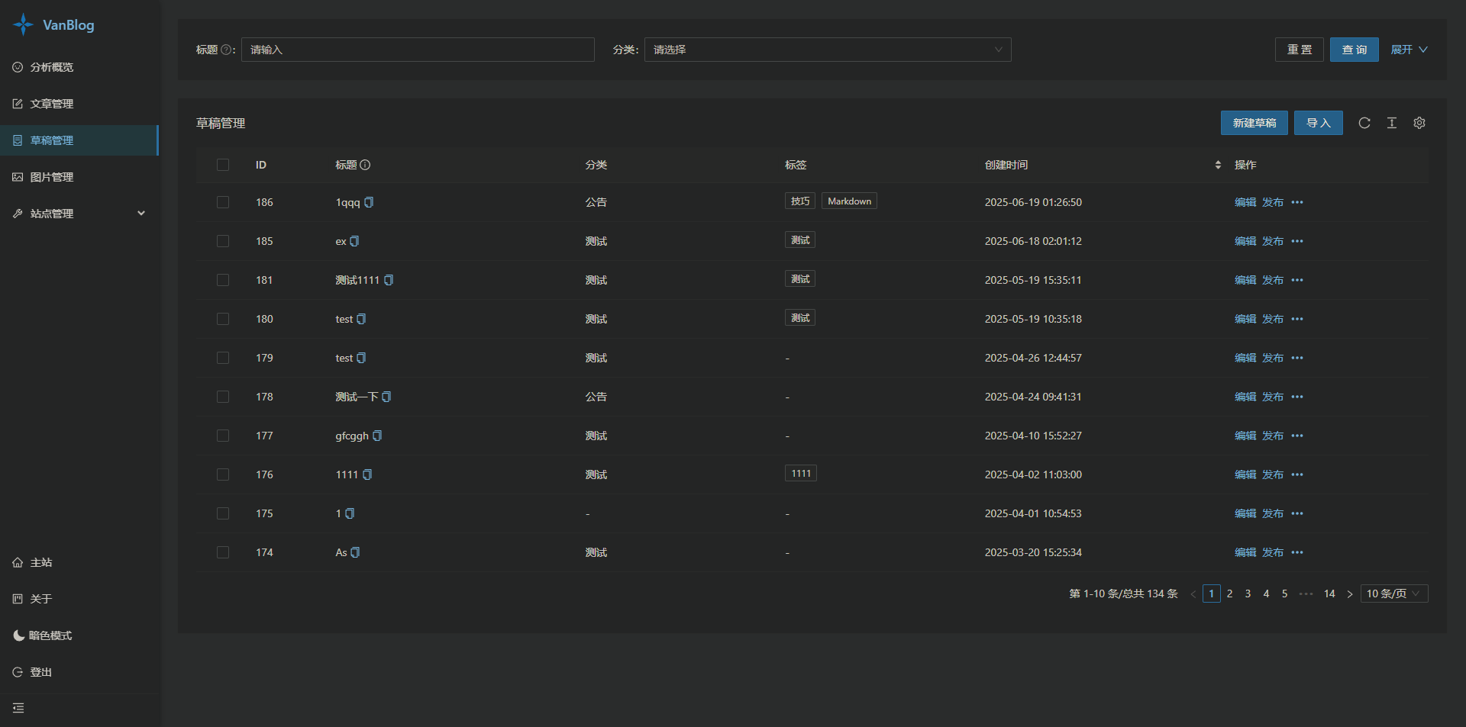Select the checkbox for draft 179
1466x727 pixels.
tap(223, 358)
